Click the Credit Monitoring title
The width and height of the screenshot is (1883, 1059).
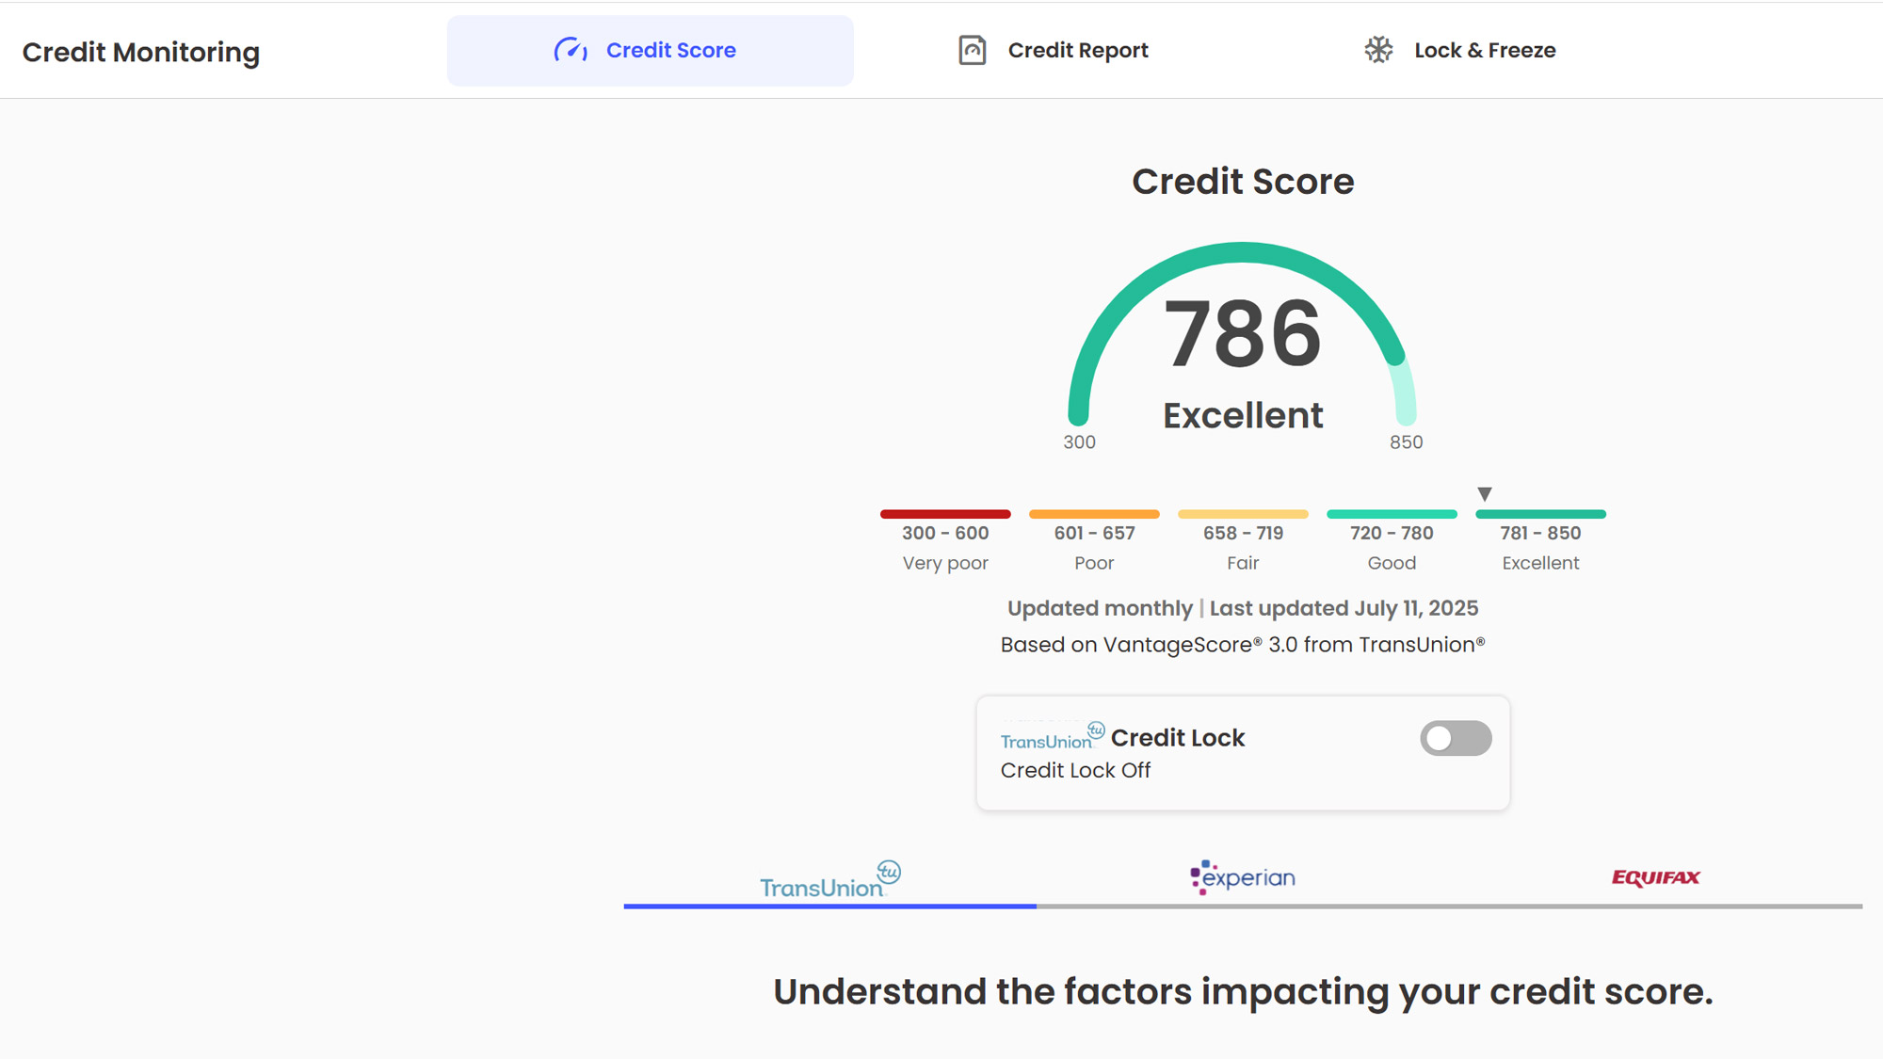(x=141, y=52)
